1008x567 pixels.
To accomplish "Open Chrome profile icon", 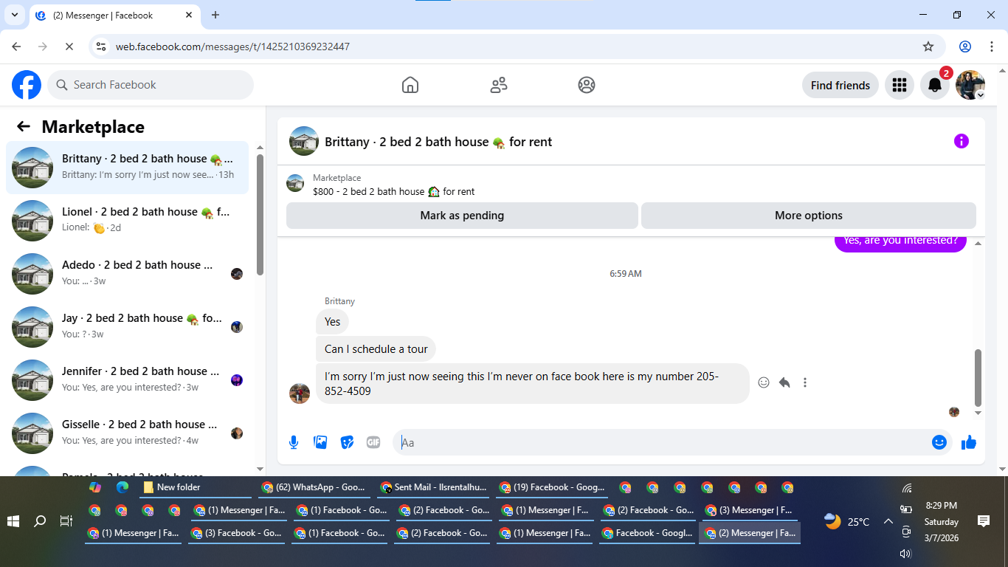I will 965,47.
